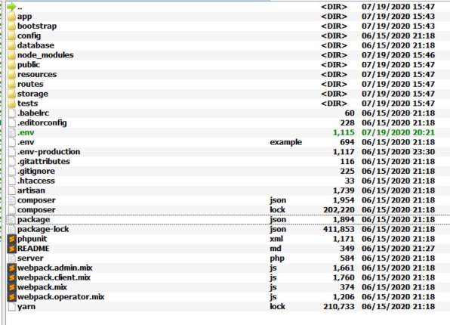
Task: Select the package-lock file name
Action: click(x=43, y=229)
